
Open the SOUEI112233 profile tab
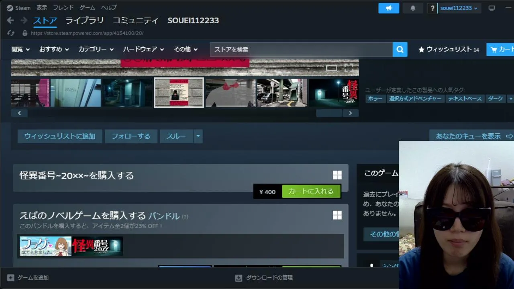click(x=193, y=20)
